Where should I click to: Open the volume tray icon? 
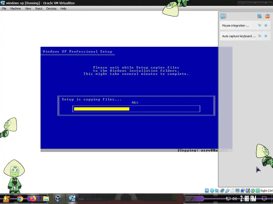(x=235, y=199)
